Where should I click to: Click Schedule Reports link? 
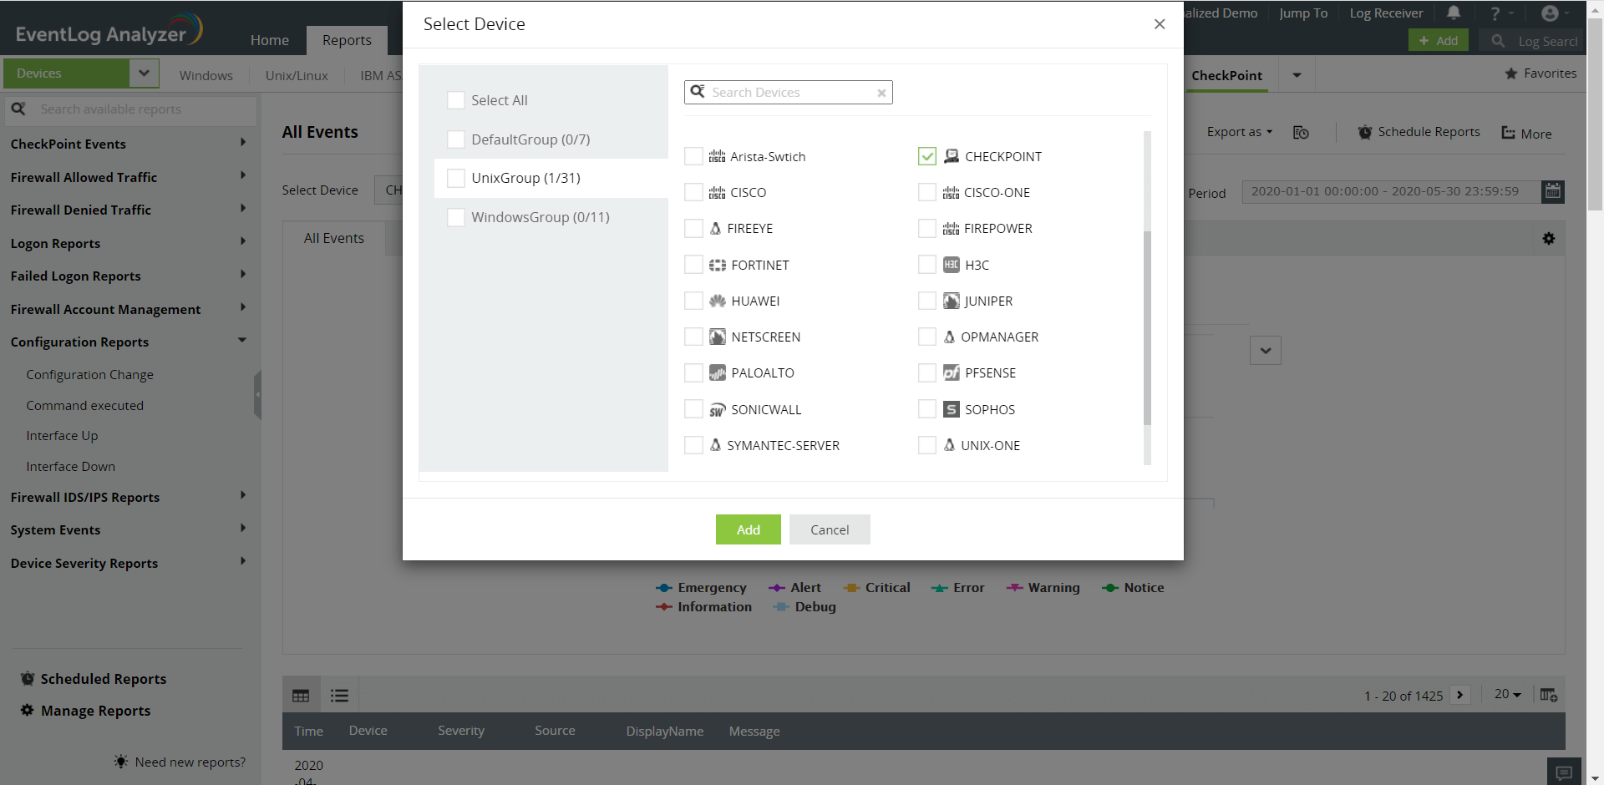(1419, 132)
